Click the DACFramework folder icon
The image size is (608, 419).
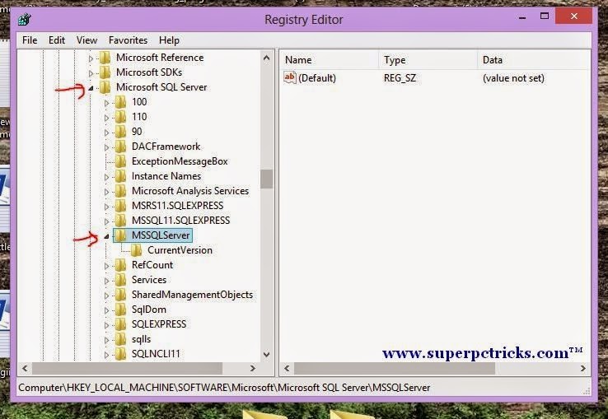click(x=120, y=147)
